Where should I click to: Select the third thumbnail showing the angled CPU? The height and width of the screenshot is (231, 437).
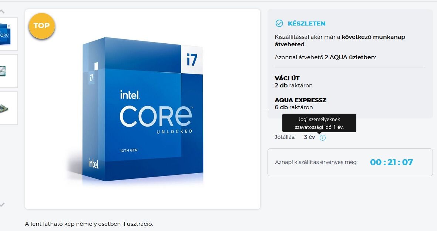click(9, 108)
